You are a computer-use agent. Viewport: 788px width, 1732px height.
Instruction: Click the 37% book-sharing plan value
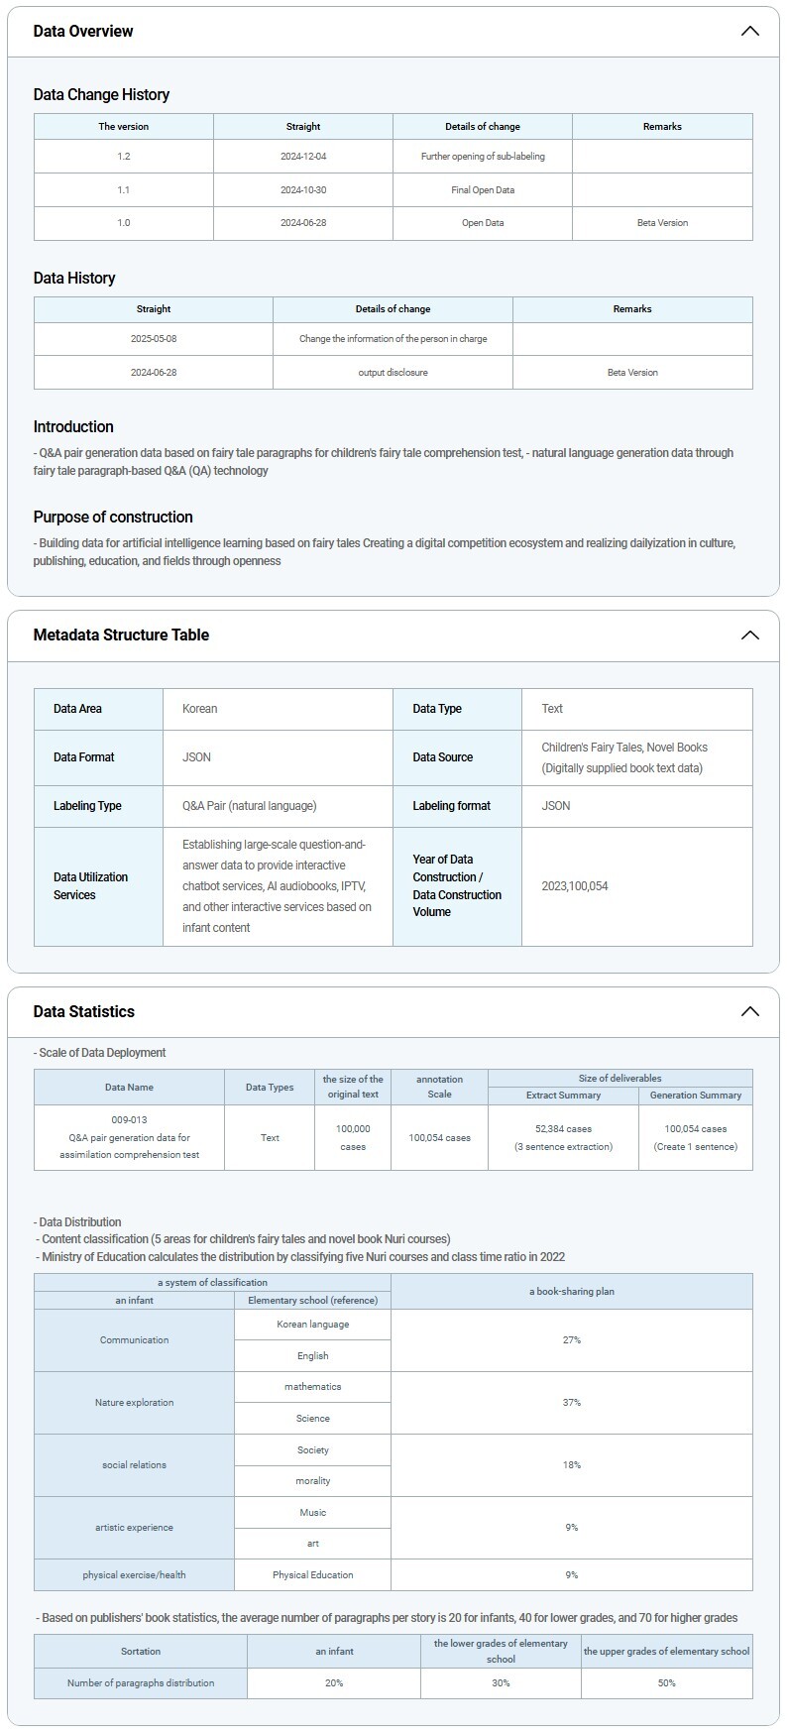tap(572, 1403)
